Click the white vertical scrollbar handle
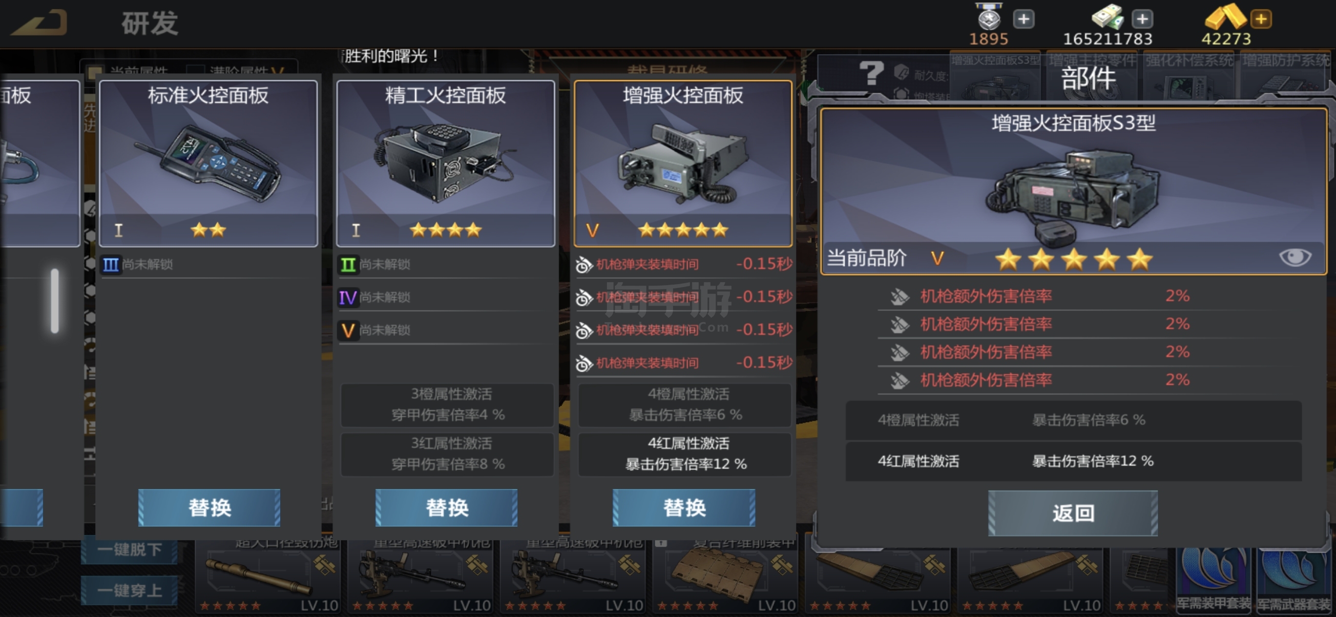 (55, 300)
